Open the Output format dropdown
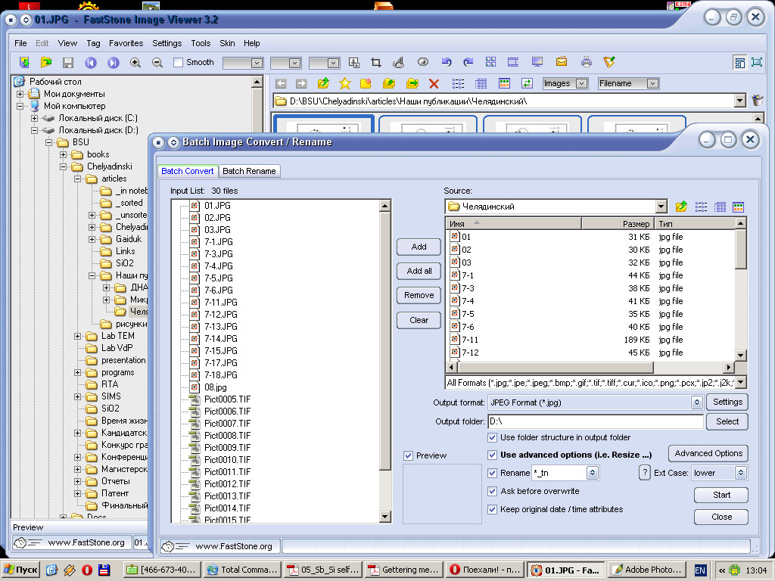775x581 pixels. coord(696,402)
